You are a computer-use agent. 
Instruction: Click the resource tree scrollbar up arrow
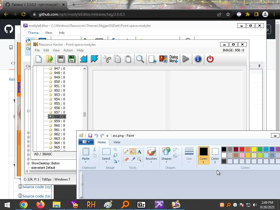[x=85, y=69]
